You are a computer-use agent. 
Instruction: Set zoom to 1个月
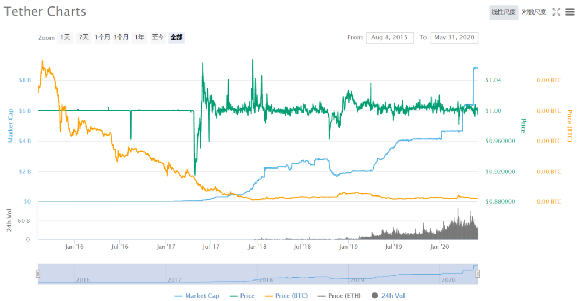pos(102,38)
